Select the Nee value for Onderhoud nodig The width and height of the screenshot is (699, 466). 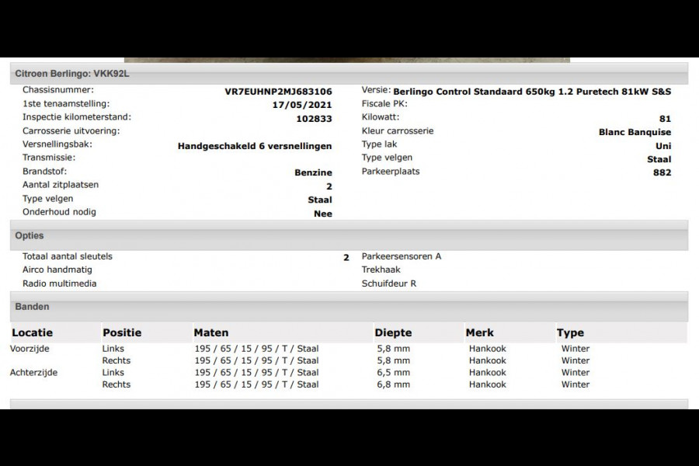tap(323, 214)
